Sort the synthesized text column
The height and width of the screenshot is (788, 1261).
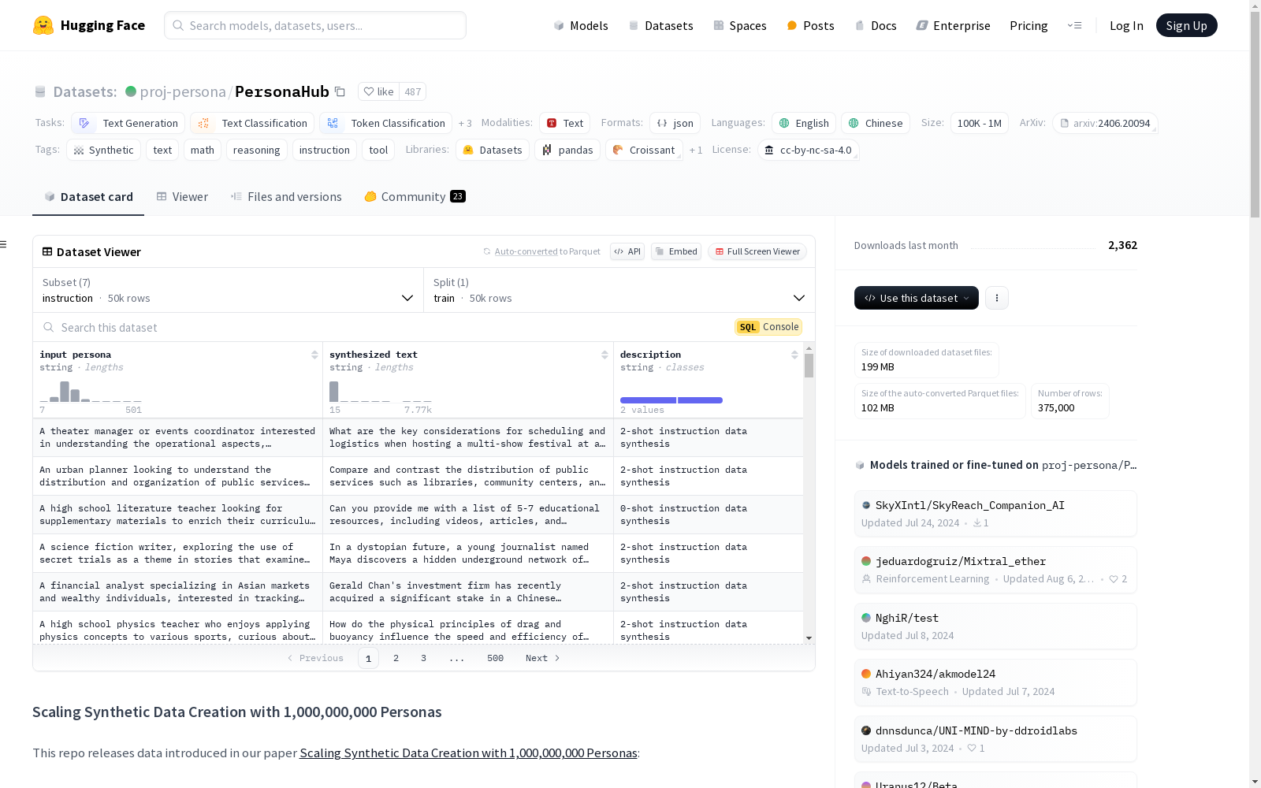tap(604, 355)
